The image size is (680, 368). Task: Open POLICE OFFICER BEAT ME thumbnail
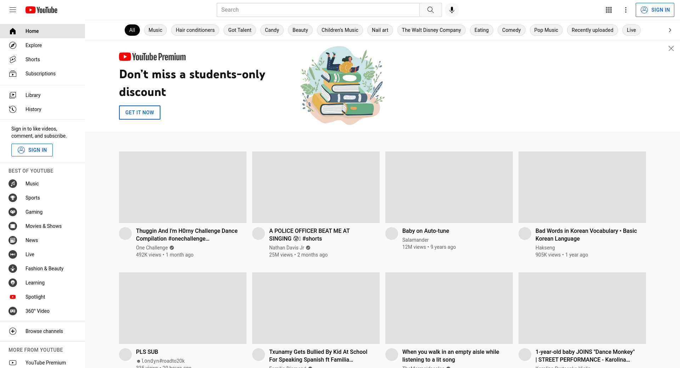(x=316, y=187)
